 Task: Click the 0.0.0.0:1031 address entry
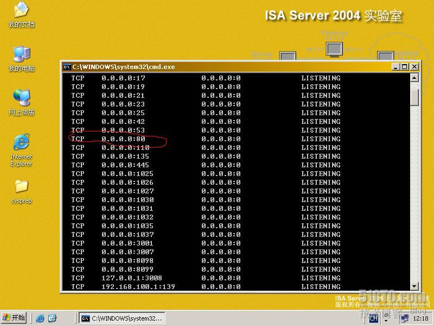pos(127,208)
